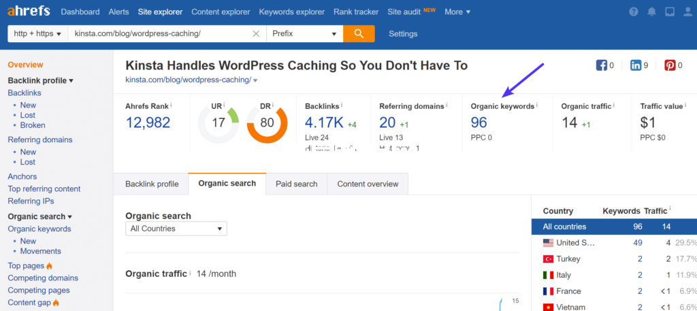
Task: Select the Organic search tab
Action: pyautogui.click(x=227, y=184)
